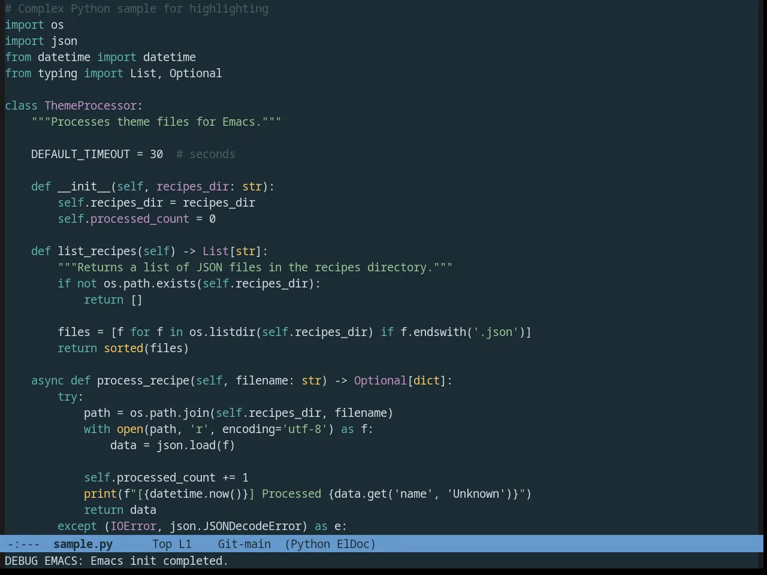This screenshot has height=575, width=767.
Task: Click 'Unknown' string in print statement
Action: (x=476, y=494)
